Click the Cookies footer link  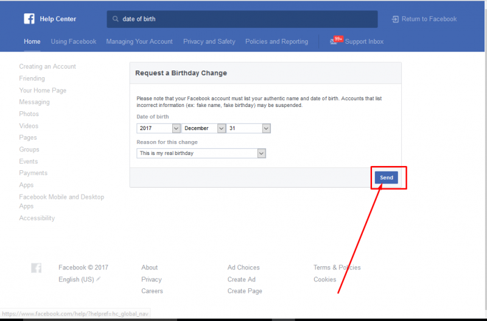325,280
